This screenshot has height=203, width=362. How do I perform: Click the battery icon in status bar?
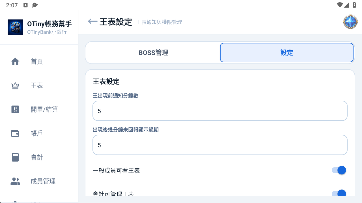coord(354,5)
